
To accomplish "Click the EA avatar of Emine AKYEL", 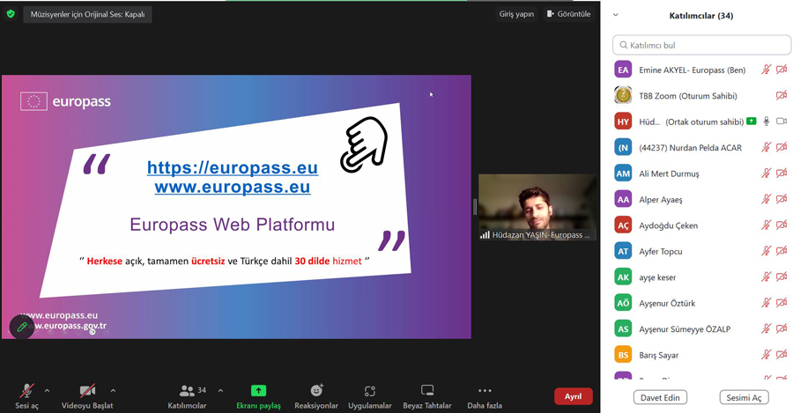I will pyautogui.click(x=623, y=70).
